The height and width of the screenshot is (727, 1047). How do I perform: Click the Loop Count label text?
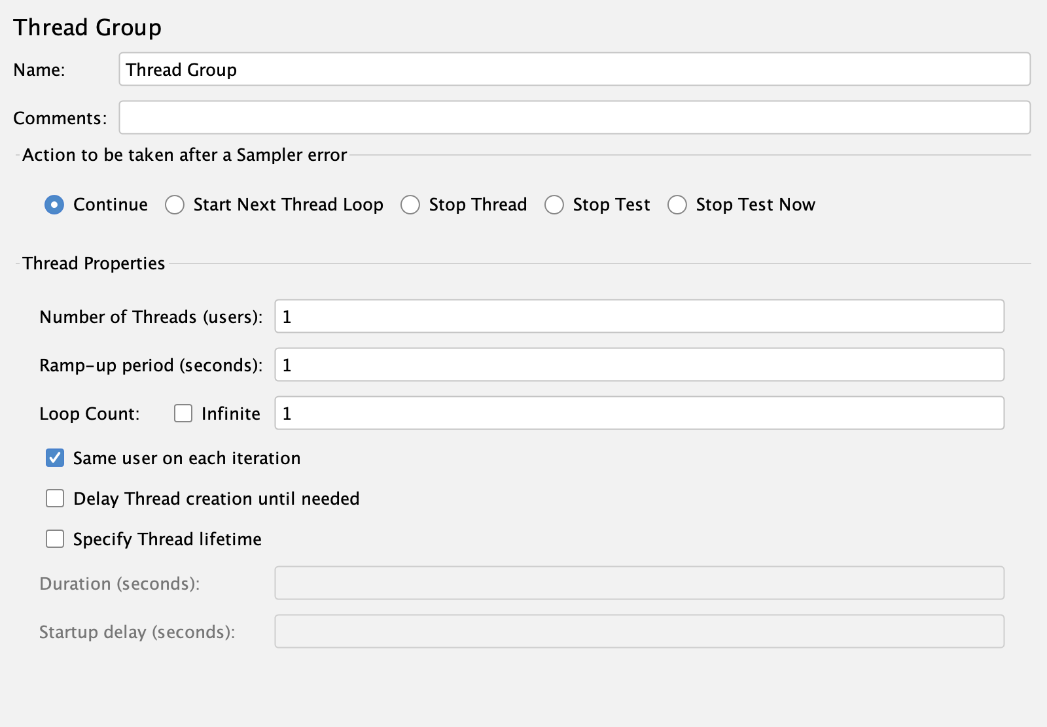(89, 414)
